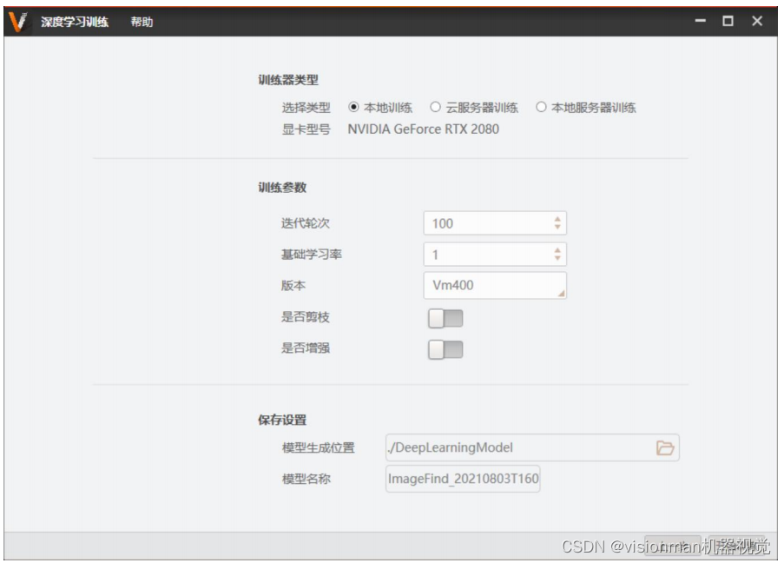Choose 云服务器训练 as trainer type

coord(436,108)
